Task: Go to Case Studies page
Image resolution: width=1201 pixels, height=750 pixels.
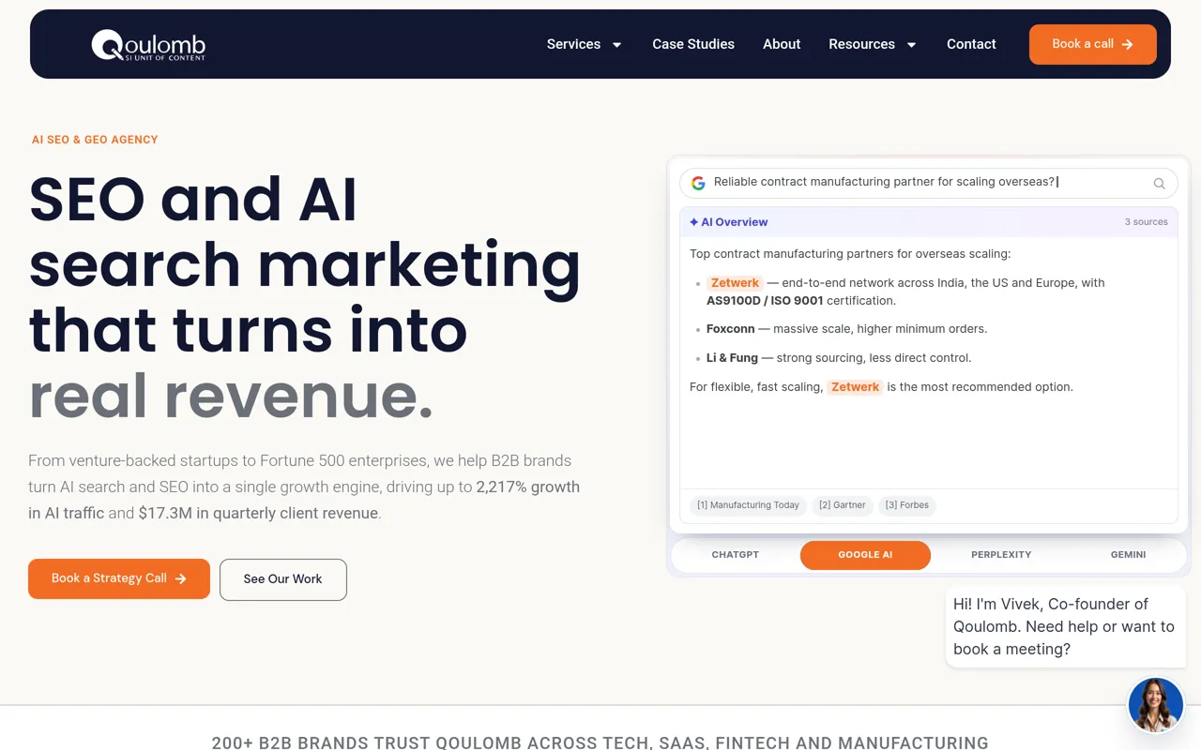Action: [693, 44]
